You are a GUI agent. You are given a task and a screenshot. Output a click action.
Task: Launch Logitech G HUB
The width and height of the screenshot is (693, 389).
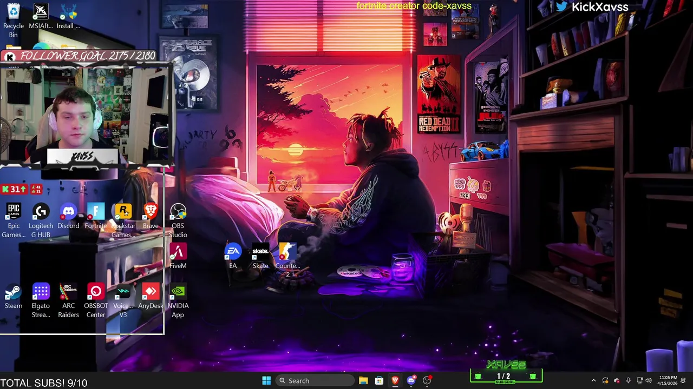(x=41, y=220)
